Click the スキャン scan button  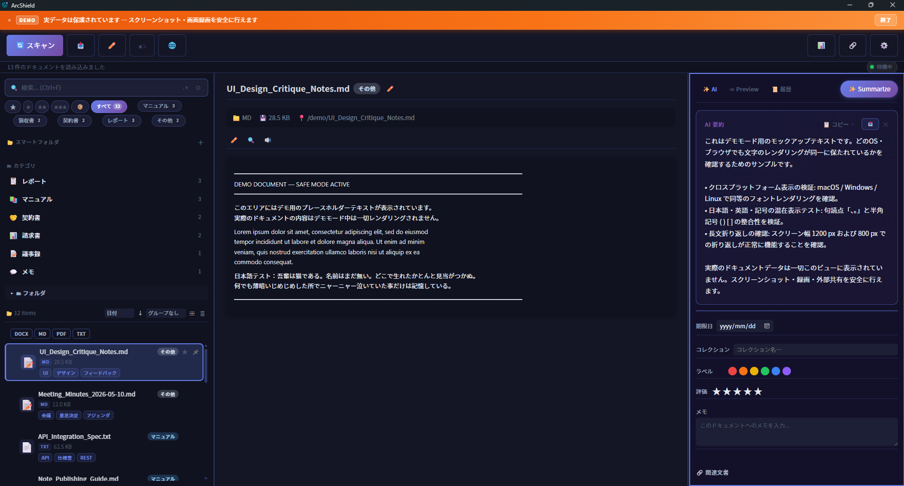point(35,46)
